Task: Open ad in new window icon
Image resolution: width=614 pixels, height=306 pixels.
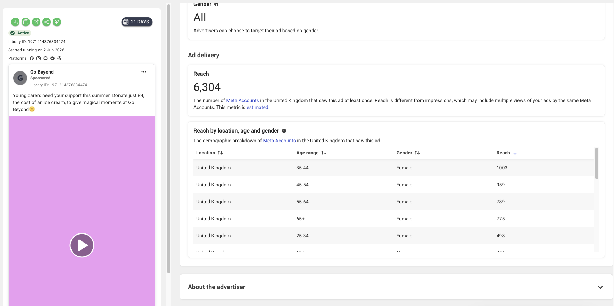Action: pos(36,22)
